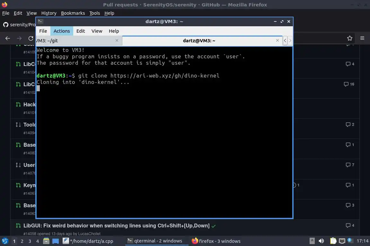Click the 17:14 clock
Image resolution: width=370 pixels, height=246 pixels.
point(362,241)
